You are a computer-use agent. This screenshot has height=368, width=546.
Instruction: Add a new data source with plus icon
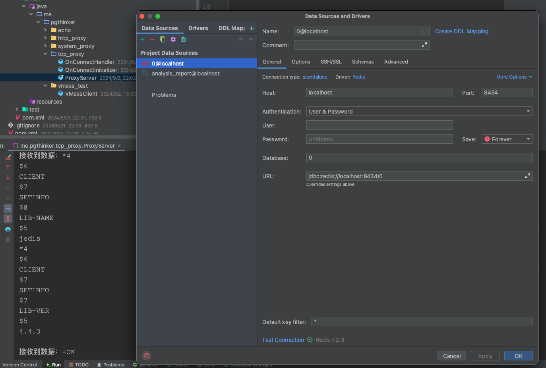point(142,39)
